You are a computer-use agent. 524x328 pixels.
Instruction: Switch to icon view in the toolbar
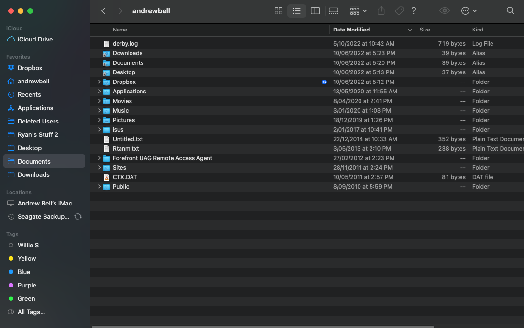(278, 10)
